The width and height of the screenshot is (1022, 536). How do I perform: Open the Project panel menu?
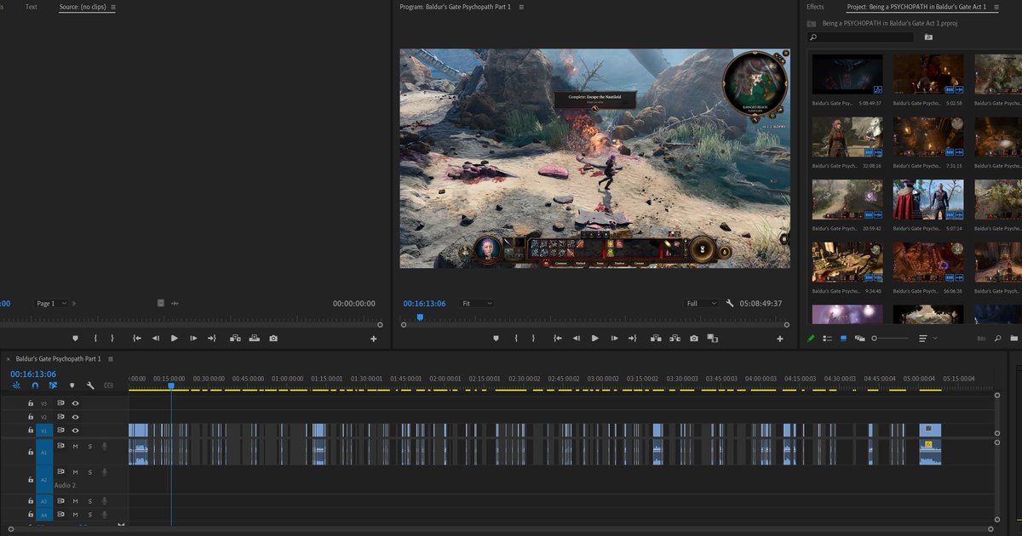click(x=995, y=7)
